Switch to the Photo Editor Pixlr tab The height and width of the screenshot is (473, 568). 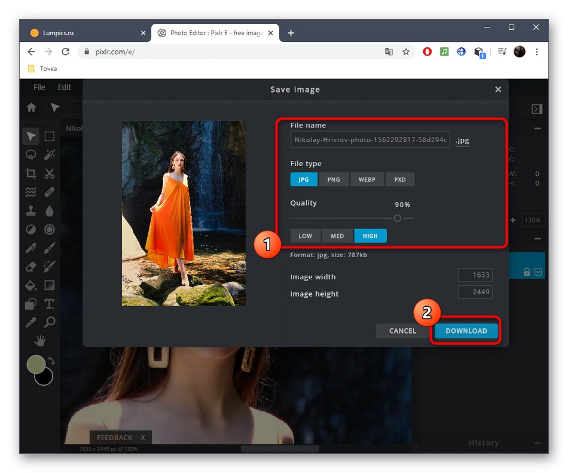click(x=215, y=33)
